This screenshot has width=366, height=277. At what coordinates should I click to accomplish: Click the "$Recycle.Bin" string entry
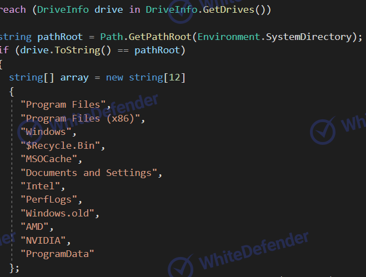[x=60, y=145]
